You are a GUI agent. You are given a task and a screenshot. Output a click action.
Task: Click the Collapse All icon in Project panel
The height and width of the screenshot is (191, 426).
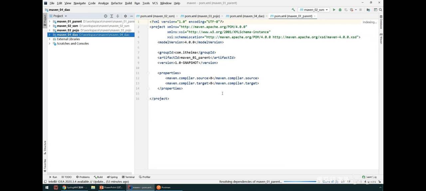coord(117,16)
